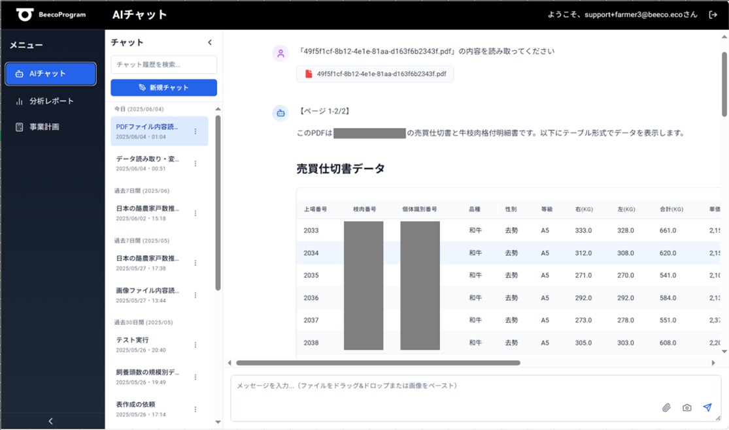Click the 売買仕切書データ heading
Screen dimensions: 729x430
[341, 169]
